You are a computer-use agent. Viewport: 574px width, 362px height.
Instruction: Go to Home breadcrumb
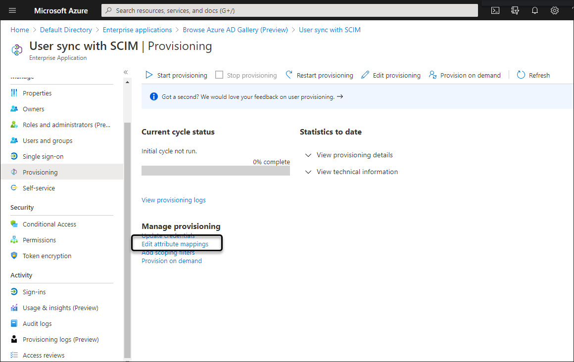pyautogui.click(x=20, y=30)
